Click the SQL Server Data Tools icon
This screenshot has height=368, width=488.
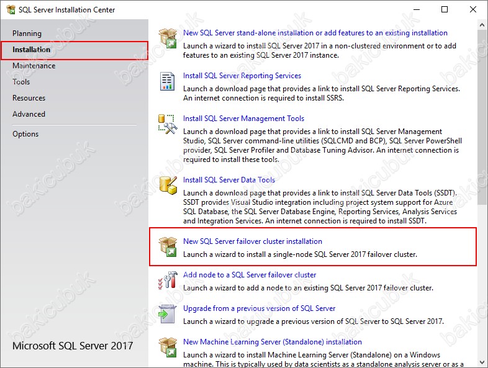click(168, 185)
